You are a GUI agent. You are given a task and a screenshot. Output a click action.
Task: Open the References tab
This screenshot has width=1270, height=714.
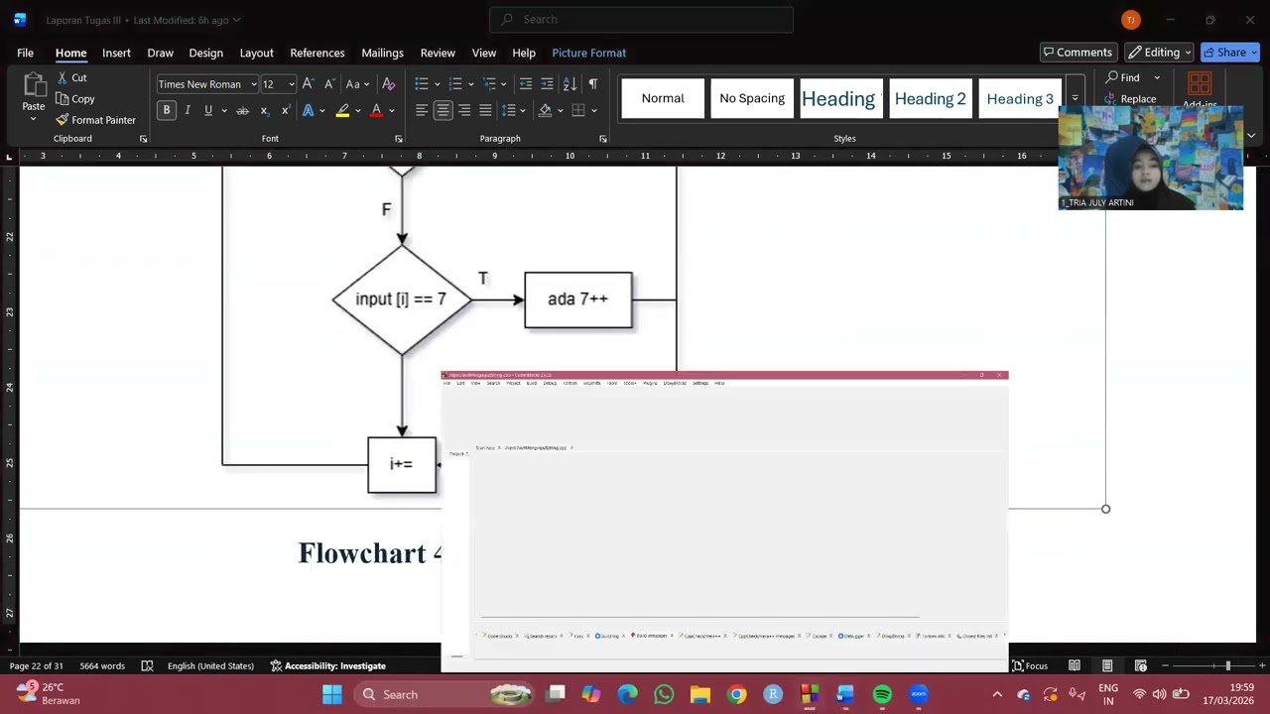coord(317,53)
